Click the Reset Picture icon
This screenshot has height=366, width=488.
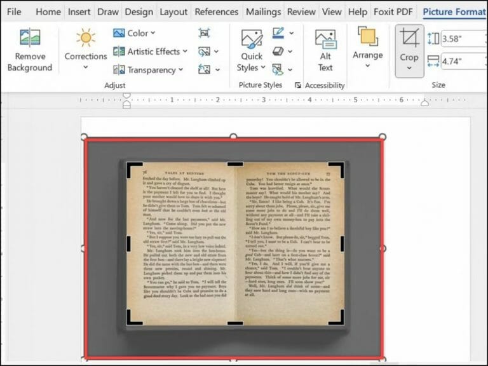(204, 69)
